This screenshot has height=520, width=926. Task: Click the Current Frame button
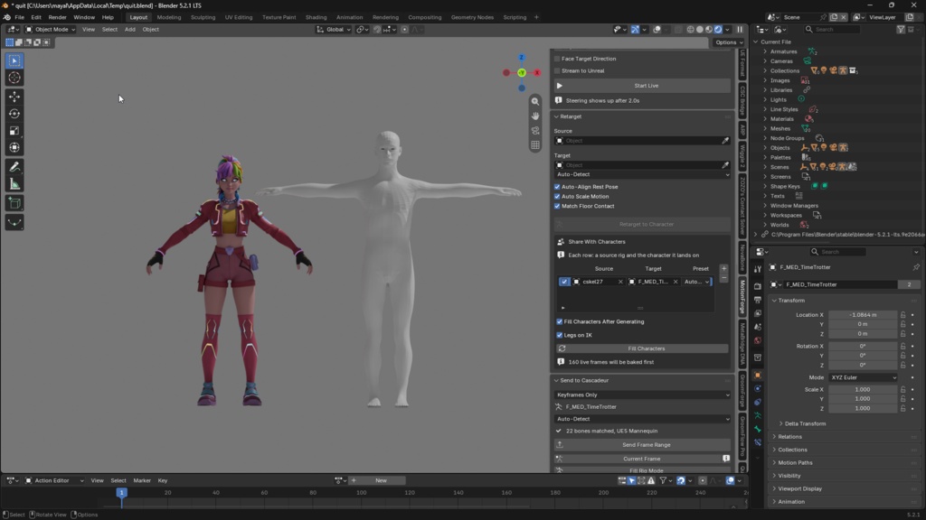coord(637,459)
